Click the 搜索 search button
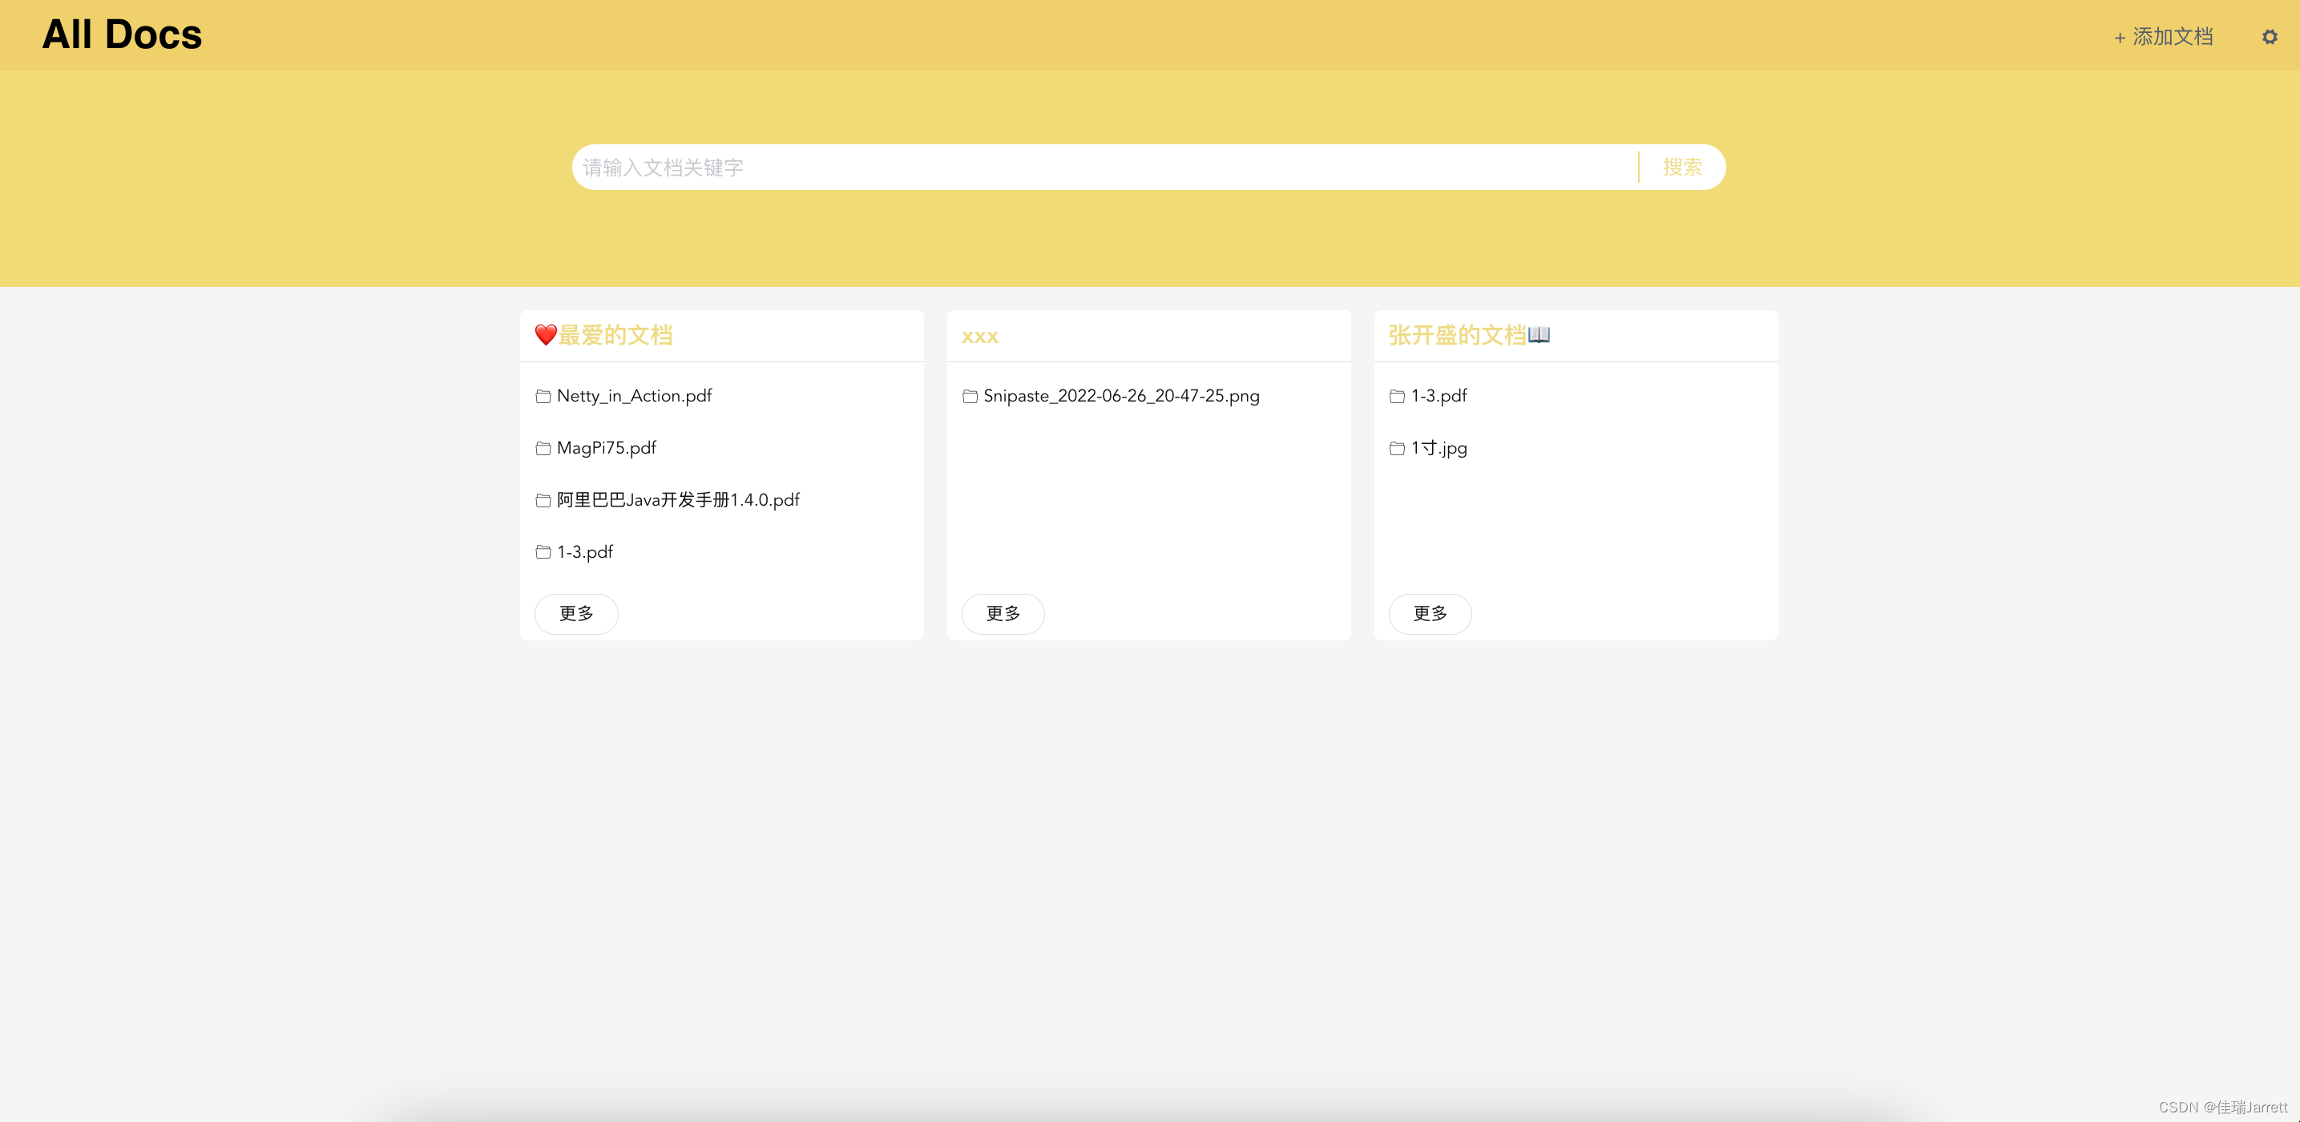This screenshot has width=2300, height=1122. pyautogui.click(x=1682, y=167)
